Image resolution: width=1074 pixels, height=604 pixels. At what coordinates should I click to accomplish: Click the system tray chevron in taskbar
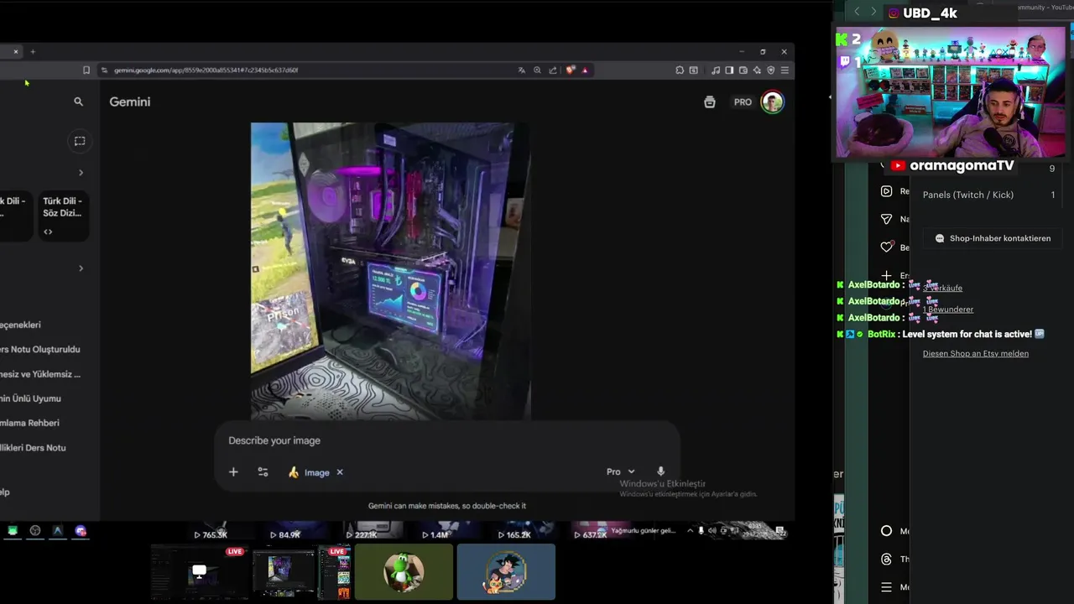click(x=690, y=531)
